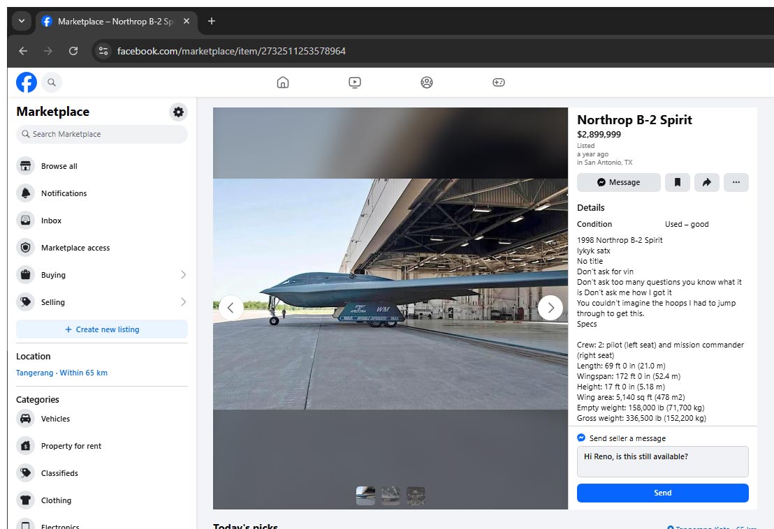Click the Buying bag icon

(26, 274)
